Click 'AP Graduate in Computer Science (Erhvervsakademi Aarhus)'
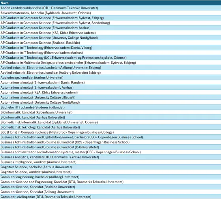 tap(110, 28)
